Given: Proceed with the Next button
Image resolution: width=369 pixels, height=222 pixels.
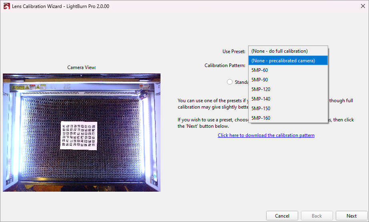Looking at the screenshot, I should pyautogui.click(x=351, y=216).
